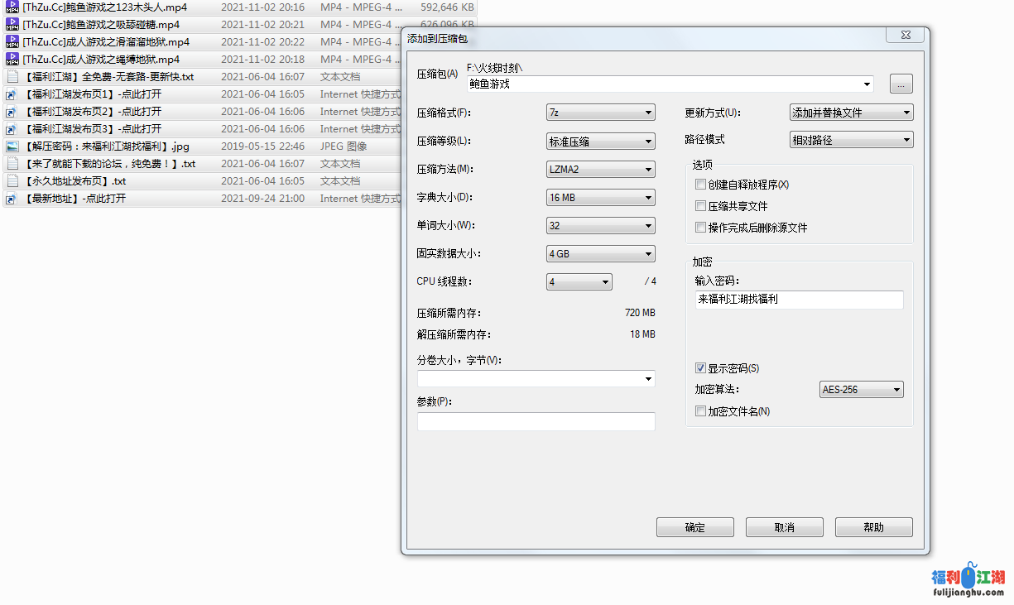Screen dimensions: 1014x605
Task: Tick 操作完成后删除源文件 option
Action: point(701,228)
